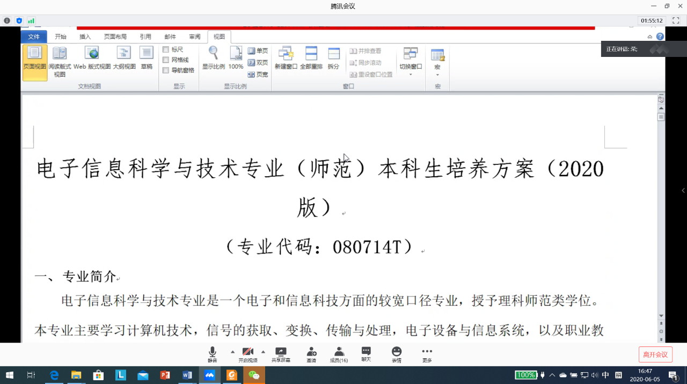Check the Navigation Pane (导航窗格) box

coord(166,70)
